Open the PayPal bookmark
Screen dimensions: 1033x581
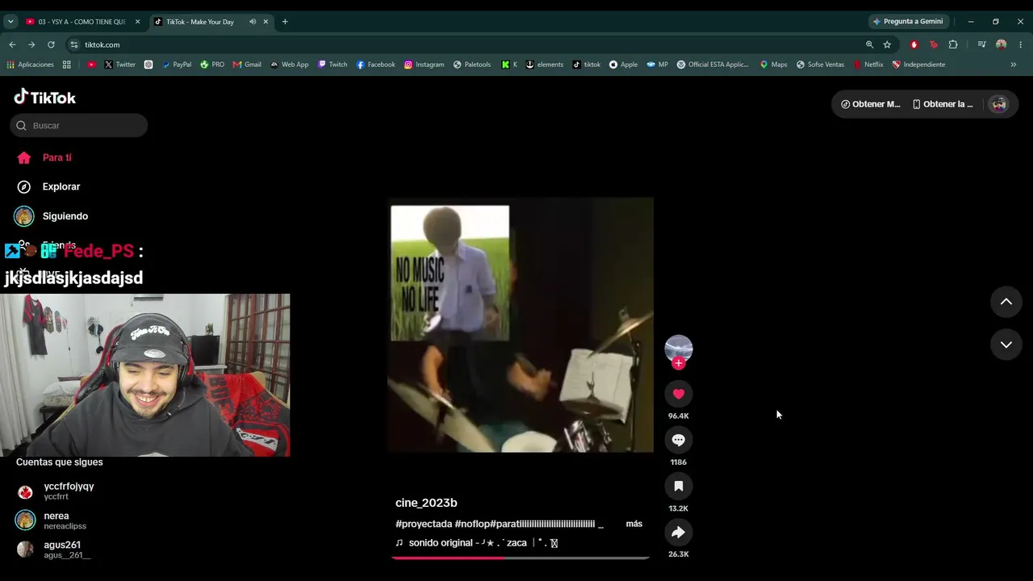coord(176,65)
